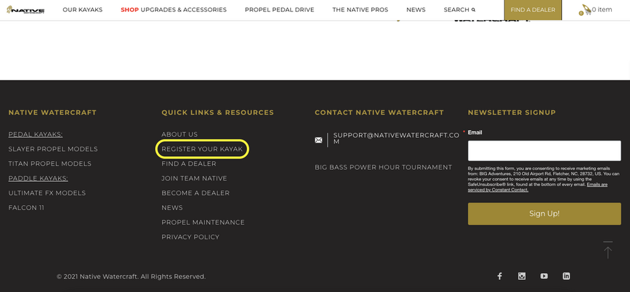630x292 pixels.
Task: Open the shopping cart icon
Action: coord(585,9)
